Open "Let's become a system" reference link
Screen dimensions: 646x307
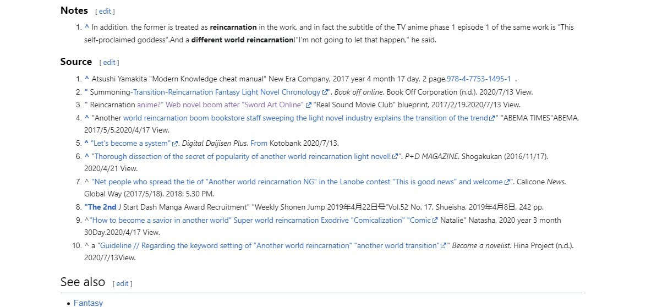(131, 144)
